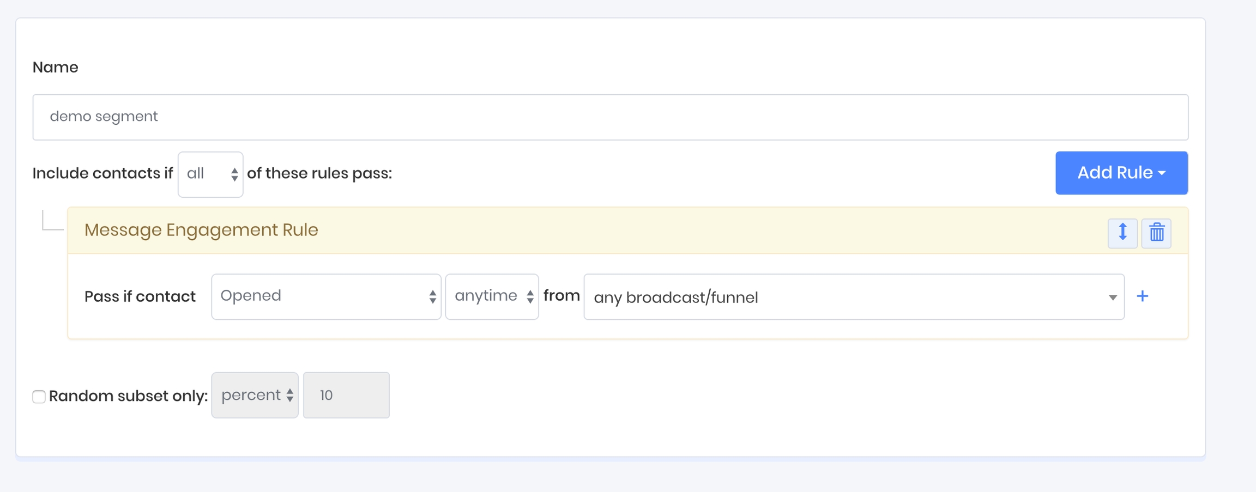Click the blue plus icon beside broadcast/funnel
The width and height of the screenshot is (1256, 492).
tap(1143, 296)
